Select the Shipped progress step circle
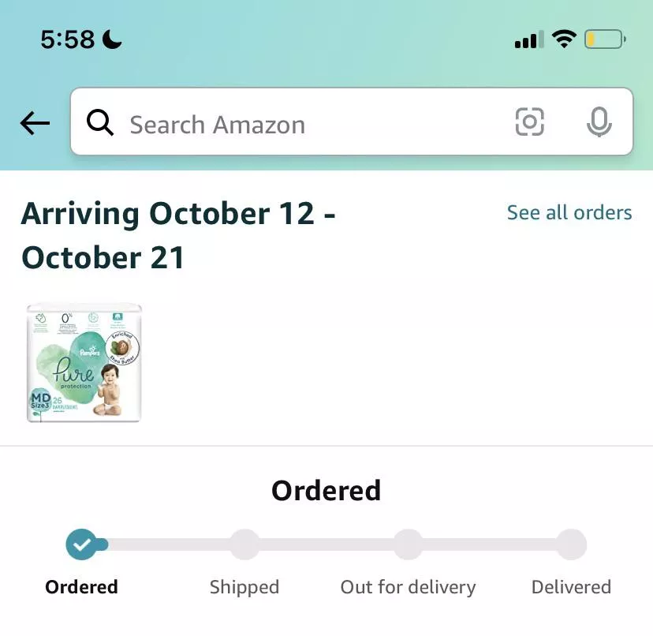Viewport: 653px width, 636px height. [x=244, y=544]
